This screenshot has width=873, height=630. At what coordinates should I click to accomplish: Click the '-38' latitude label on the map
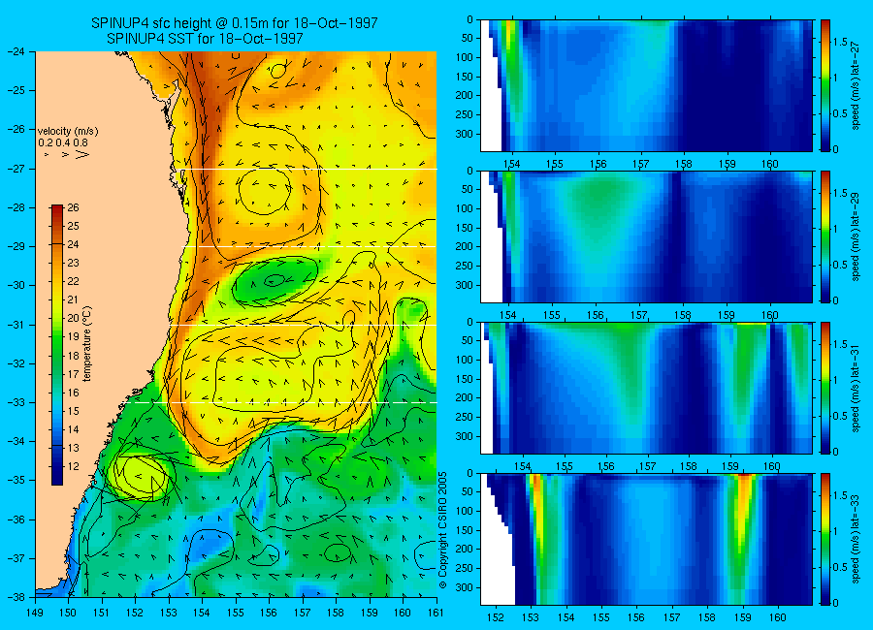pyautogui.click(x=16, y=597)
